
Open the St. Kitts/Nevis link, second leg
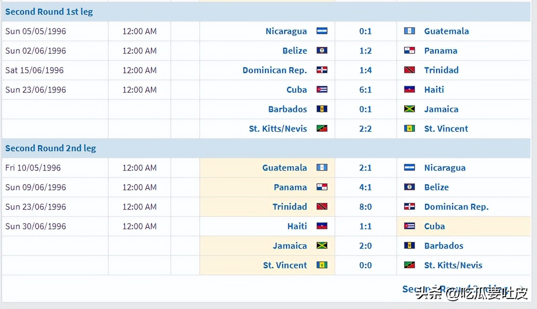coord(453,265)
